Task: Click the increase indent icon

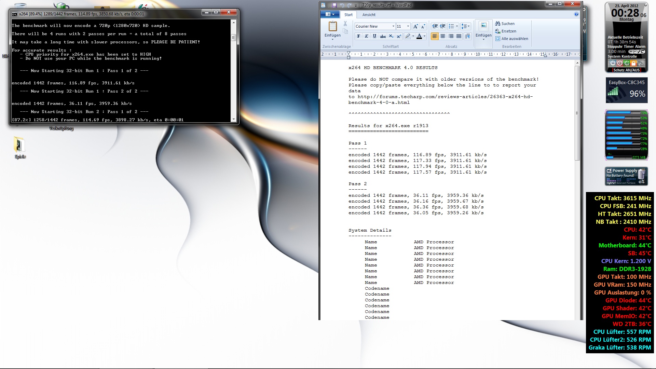Action: [x=442, y=26]
